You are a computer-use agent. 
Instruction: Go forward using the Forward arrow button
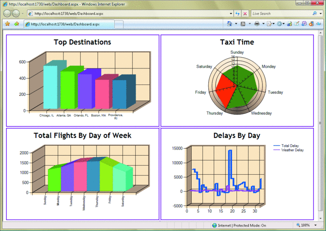click(x=16, y=13)
